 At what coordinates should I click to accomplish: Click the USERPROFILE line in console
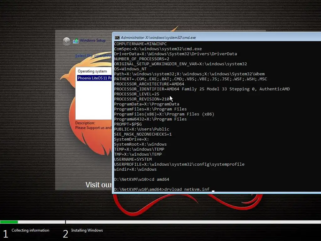tap(179, 164)
